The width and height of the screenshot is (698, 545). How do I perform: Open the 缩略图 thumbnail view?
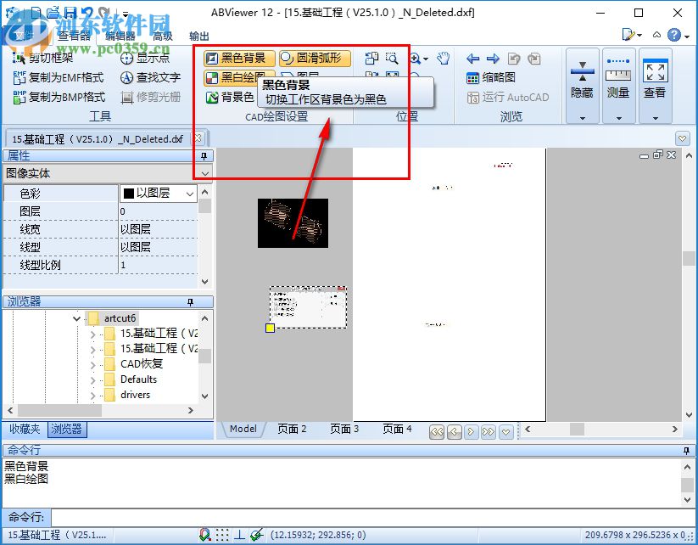pos(494,76)
